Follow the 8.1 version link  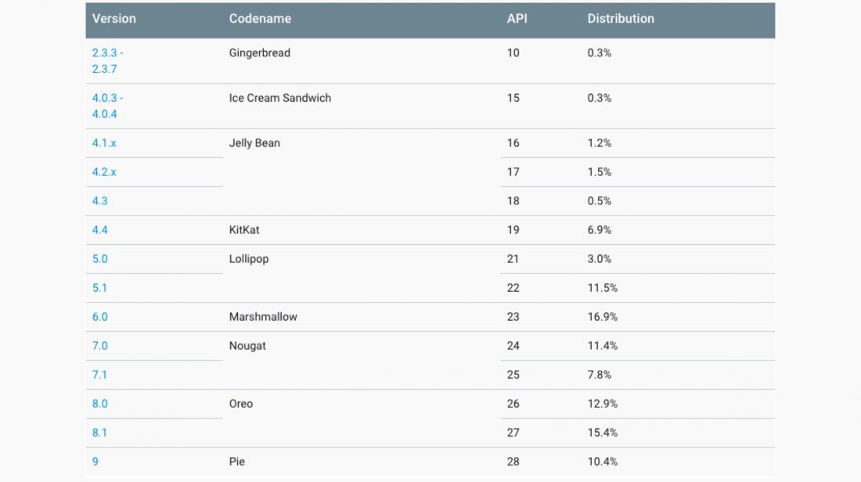click(x=100, y=433)
